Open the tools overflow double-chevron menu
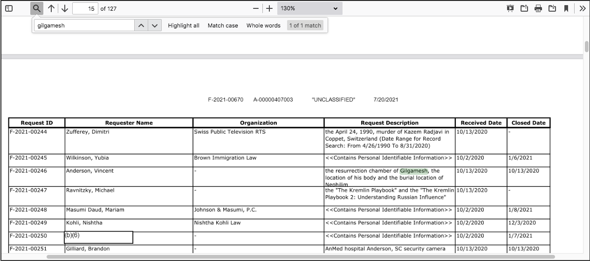590x261 pixels. click(x=583, y=8)
